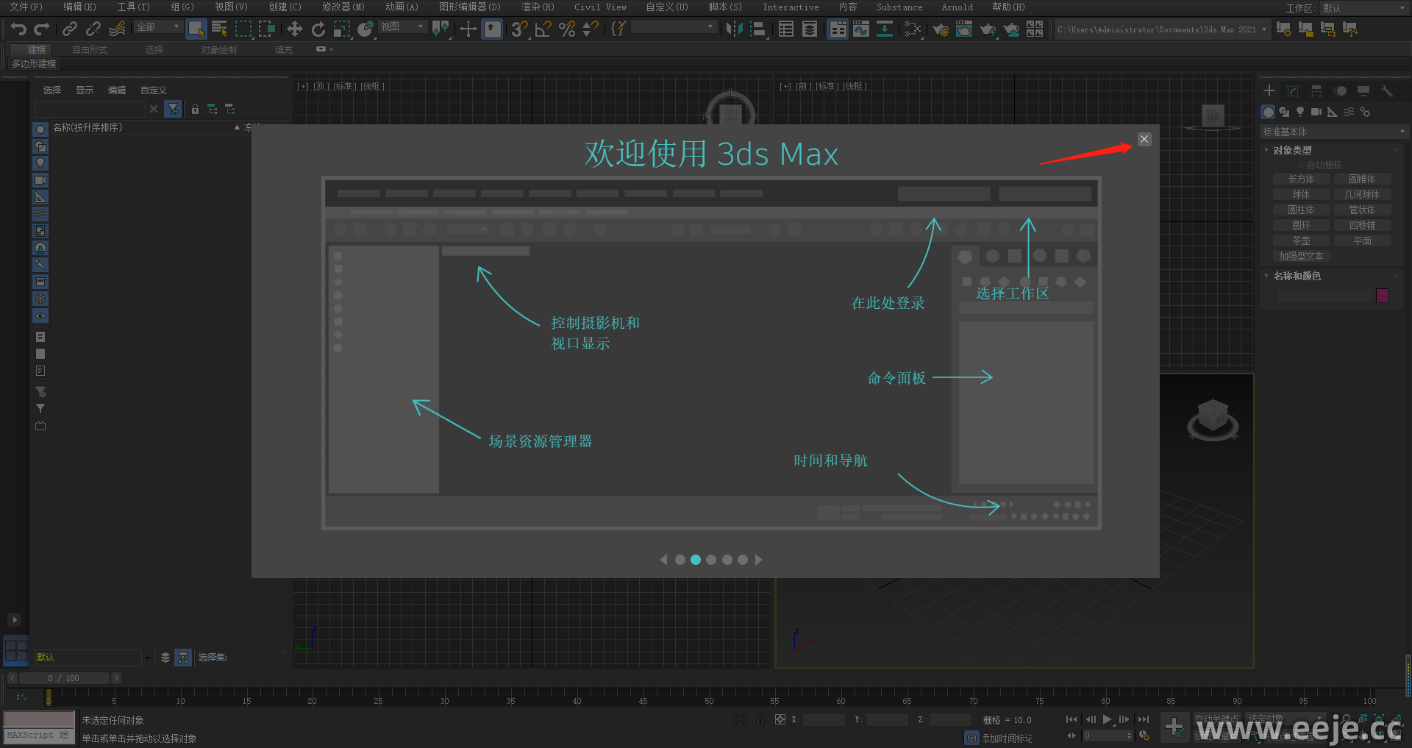1412x748 pixels.
Task: Open the 工作区 workspace dropdown
Action: [x=1361, y=8]
